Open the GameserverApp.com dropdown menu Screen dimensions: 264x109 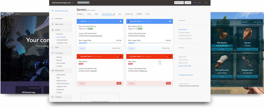coord(73,3)
